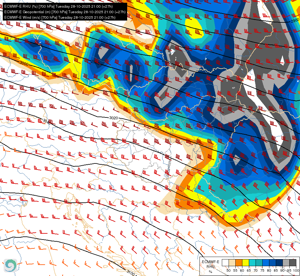Click the orange 55–60 legend swatch
This screenshot has width=300, height=276.
[239, 263]
